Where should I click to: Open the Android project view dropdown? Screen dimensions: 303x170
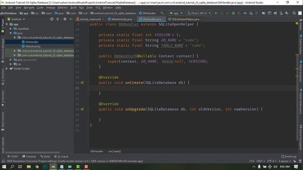point(16,19)
